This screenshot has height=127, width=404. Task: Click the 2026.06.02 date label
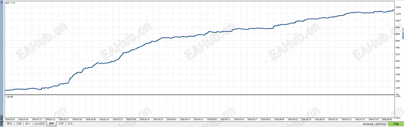click(x=266, y=119)
